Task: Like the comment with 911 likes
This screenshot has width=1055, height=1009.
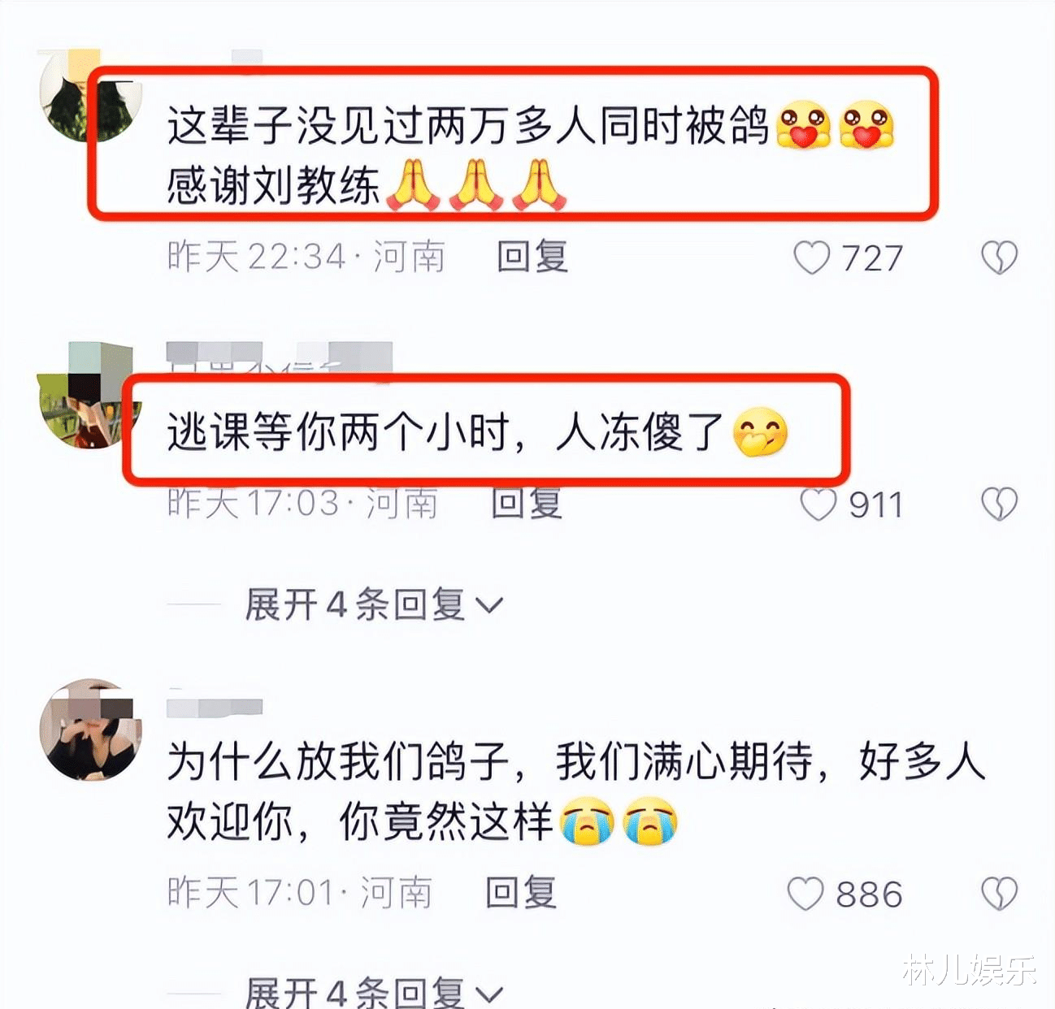Action: 818,505
